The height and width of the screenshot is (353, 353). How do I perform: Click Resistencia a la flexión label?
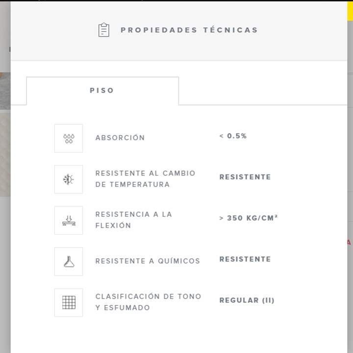tap(134, 220)
